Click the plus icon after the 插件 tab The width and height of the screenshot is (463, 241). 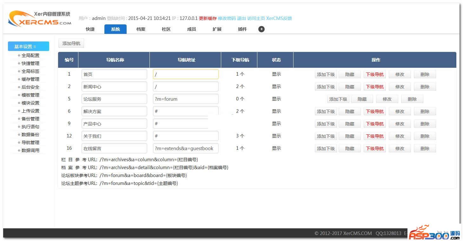[261, 29]
